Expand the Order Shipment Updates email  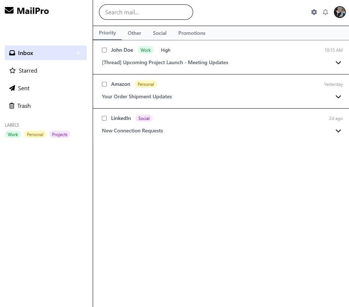(338, 97)
